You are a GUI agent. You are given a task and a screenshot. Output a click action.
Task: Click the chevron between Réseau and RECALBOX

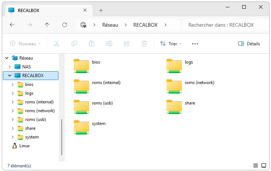[x=126, y=25]
